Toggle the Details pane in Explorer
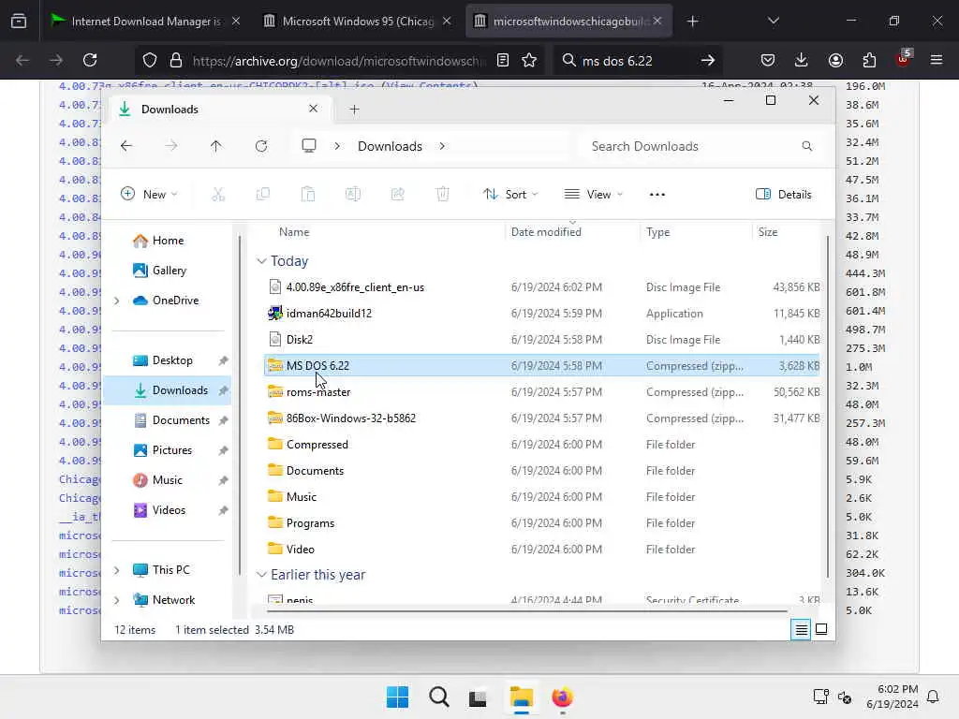Image resolution: width=959 pixels, height=719 pixels. coord(784,195)
